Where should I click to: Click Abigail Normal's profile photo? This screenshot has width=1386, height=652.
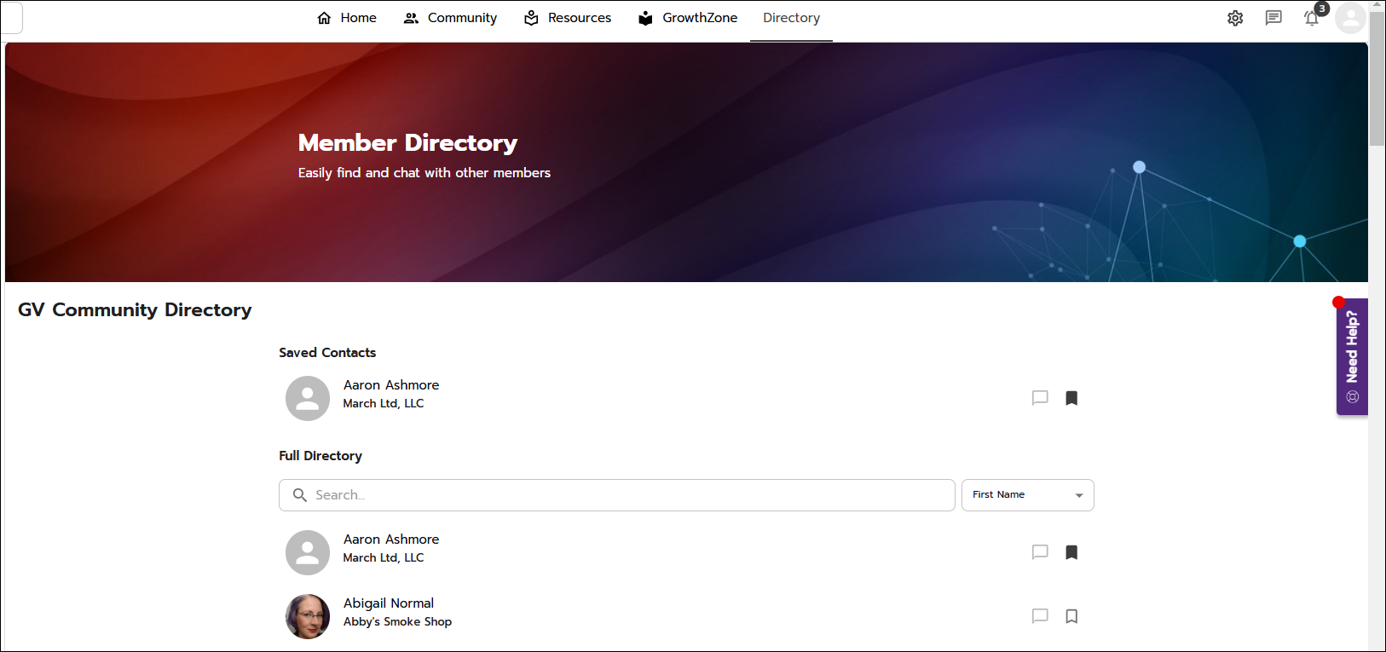click(308, 616)
